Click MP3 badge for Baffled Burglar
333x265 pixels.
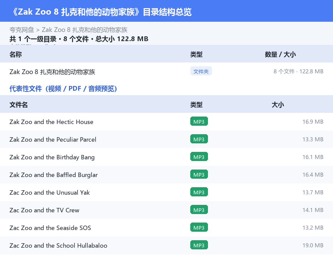click(x=199, y=174)
